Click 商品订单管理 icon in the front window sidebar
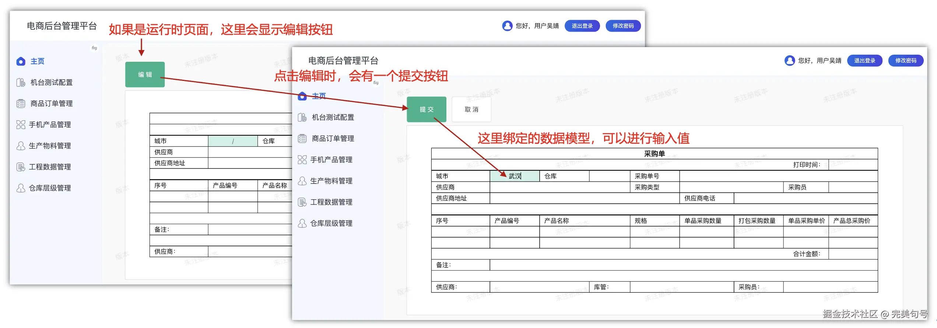This screenshot has height=328, width=937. tap(302, 139)
